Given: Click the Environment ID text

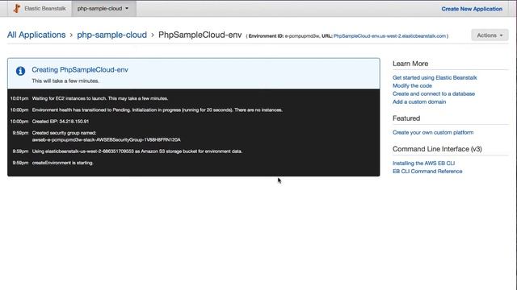Looking at the screenshot, I should pyautogui.click(x=284, y=35).
